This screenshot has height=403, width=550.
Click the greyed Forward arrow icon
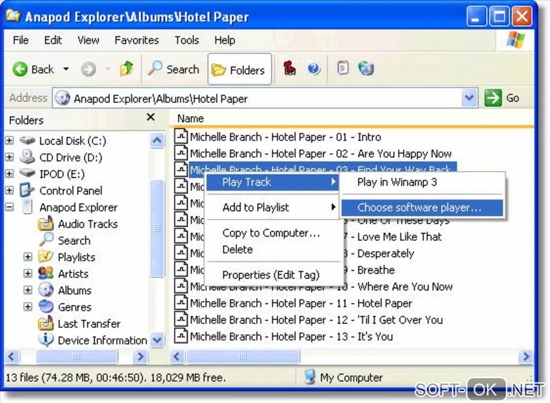point(88,69)
